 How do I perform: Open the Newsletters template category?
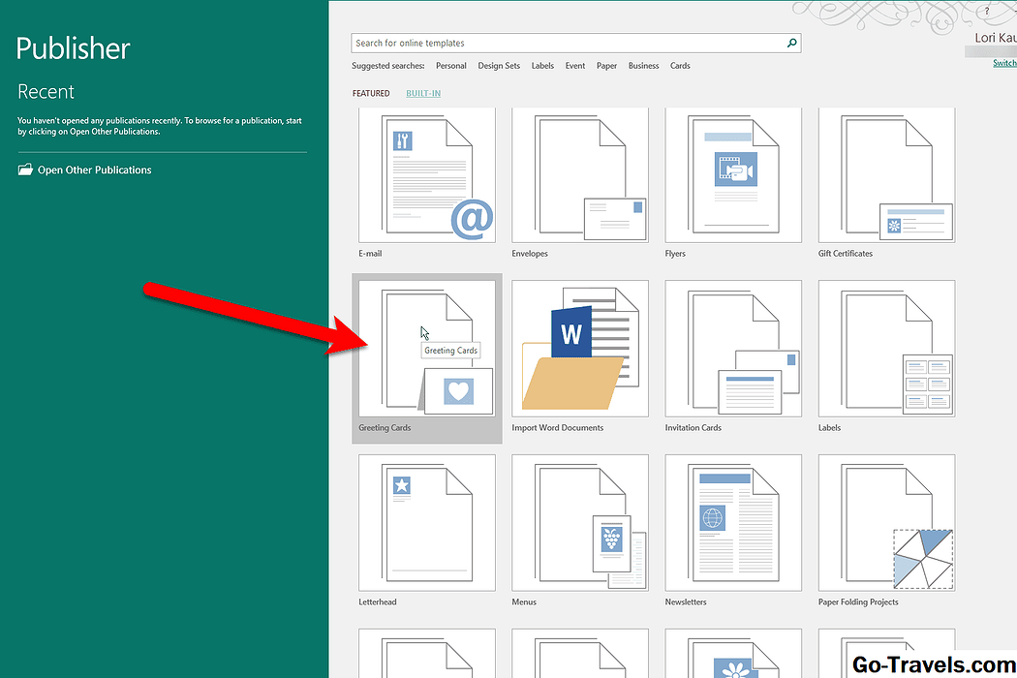[x=733, y=522]
